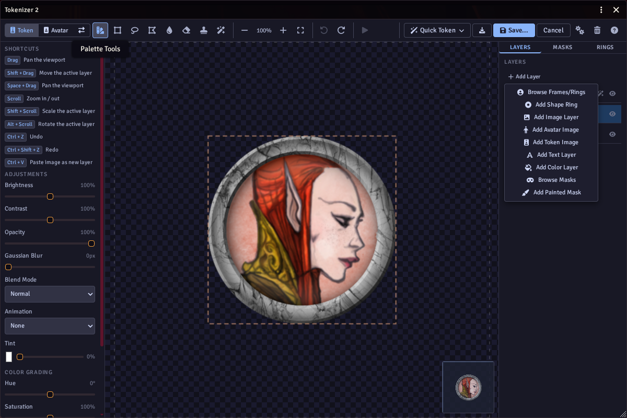Select the stamp tool icon
The height and width of the screenshot is (418, 627).
point(204,30)
